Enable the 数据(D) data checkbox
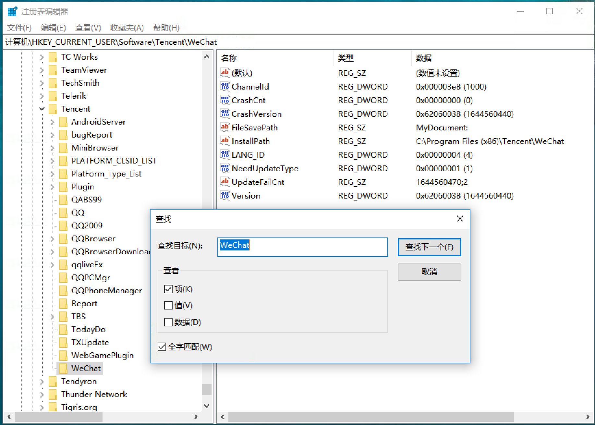The image size is (595, 425). pyautogui.click(x=168, y=322)
